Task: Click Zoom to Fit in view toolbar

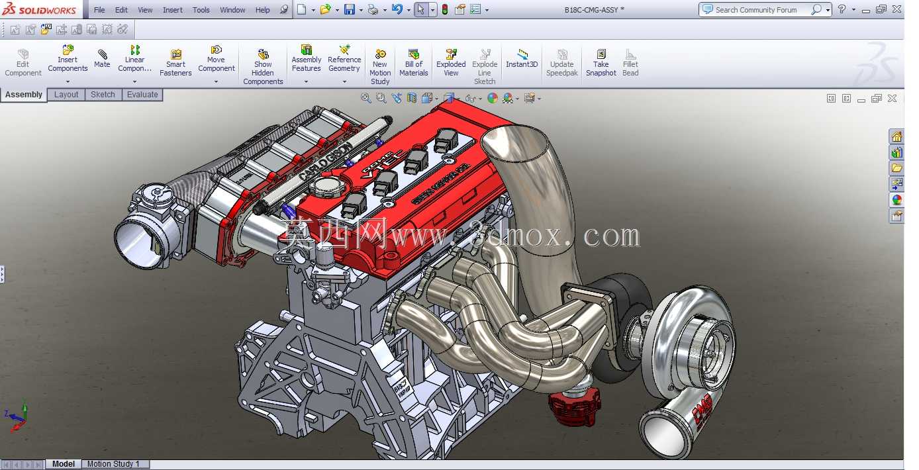Action: coord(365,98)
